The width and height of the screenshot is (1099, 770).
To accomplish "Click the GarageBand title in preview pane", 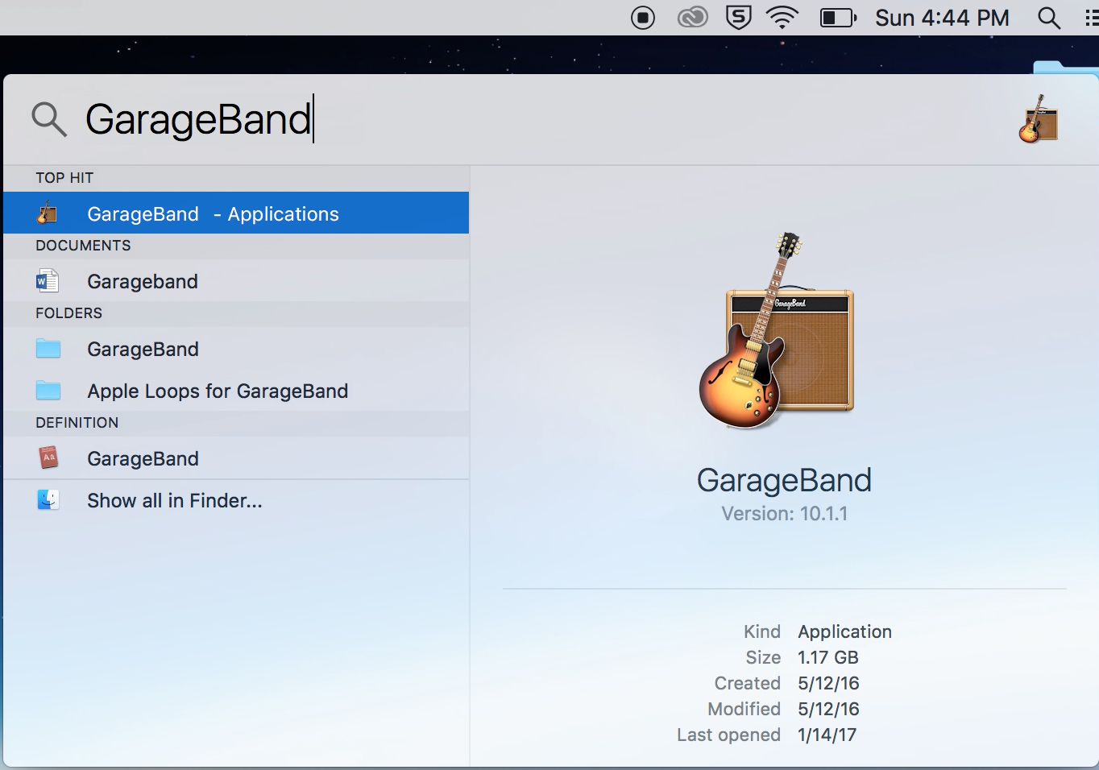I will click(x=784, y=480).
